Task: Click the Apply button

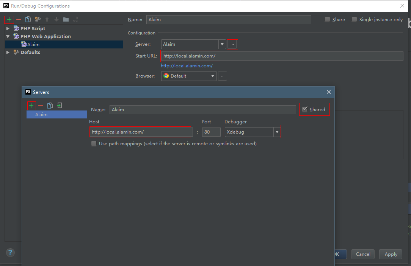Action: 391,254
